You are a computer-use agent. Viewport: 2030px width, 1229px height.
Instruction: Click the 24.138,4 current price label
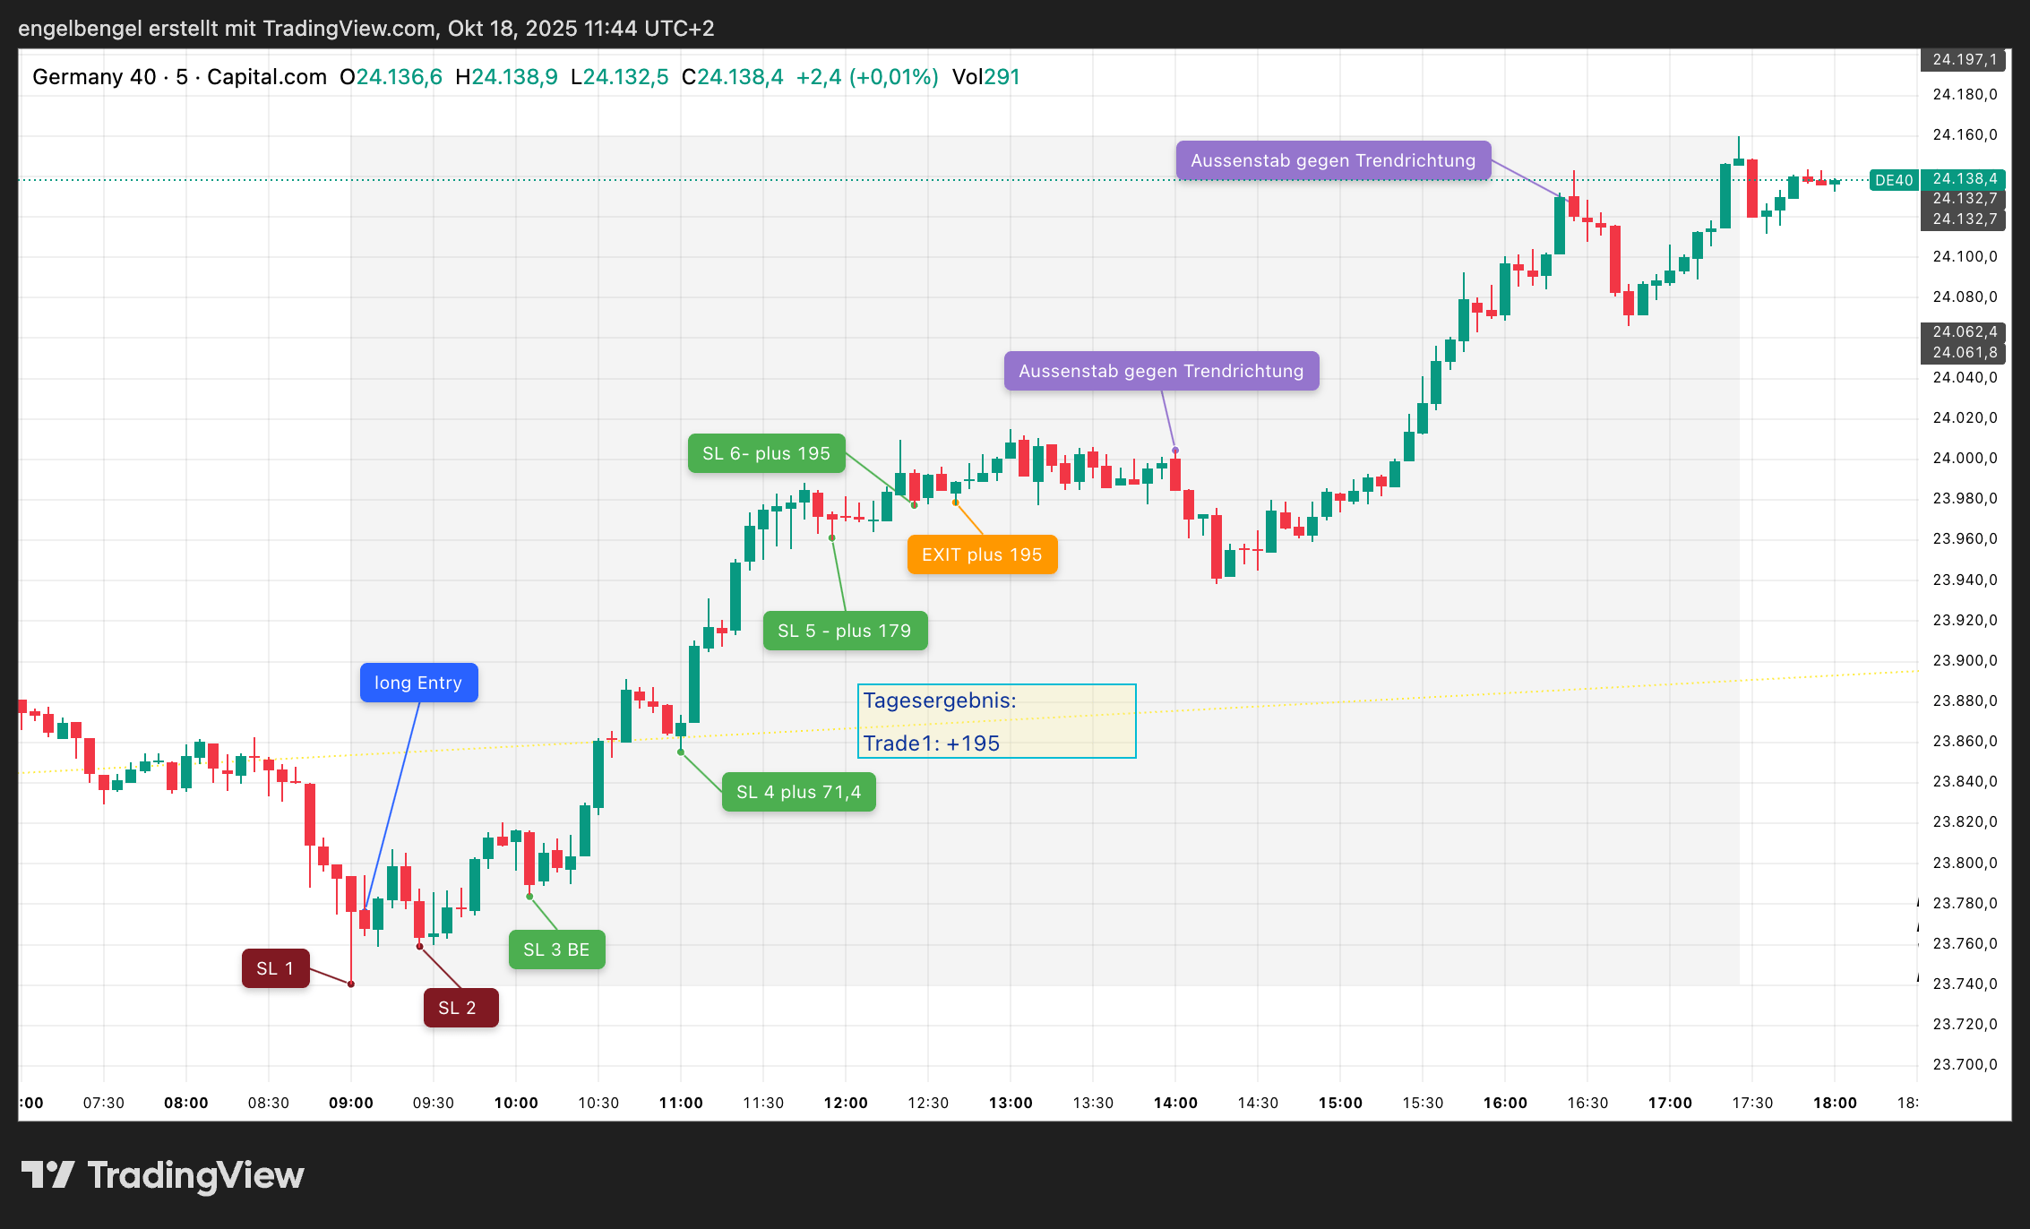pyautogui.click(x=1964, y=179)
